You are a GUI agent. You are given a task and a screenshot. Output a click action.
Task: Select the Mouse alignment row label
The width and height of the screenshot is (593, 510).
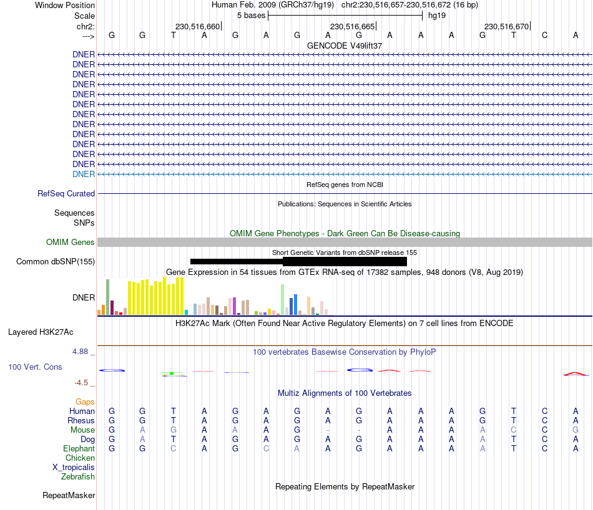click(x=83, y=430)
